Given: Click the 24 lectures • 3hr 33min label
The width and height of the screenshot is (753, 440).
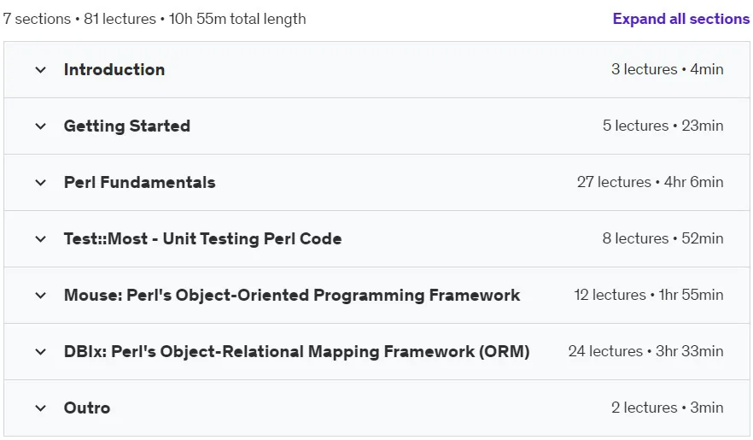Looking at the screenshot, I should tap(646, 351).
